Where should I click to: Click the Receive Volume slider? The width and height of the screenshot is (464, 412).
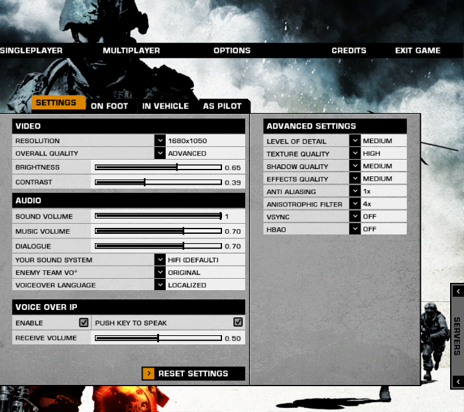(158, 338)
